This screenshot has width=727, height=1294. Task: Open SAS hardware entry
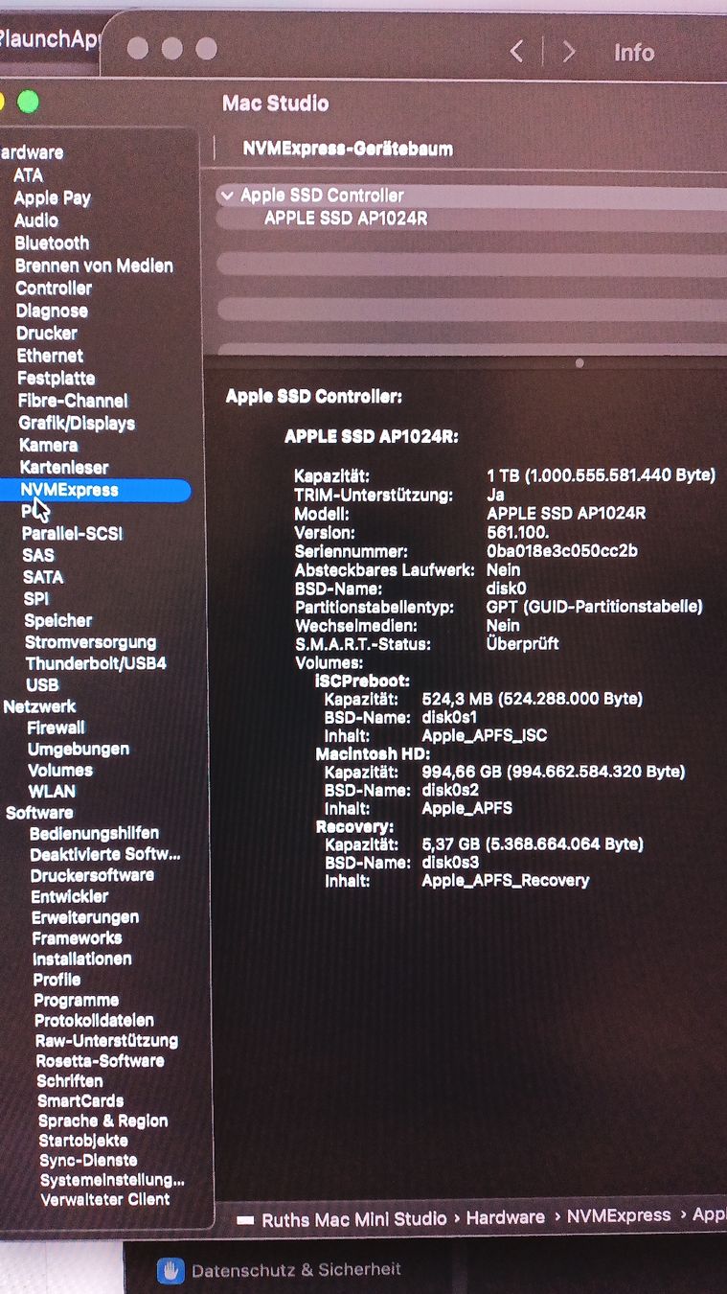click(x=38, y=555)
